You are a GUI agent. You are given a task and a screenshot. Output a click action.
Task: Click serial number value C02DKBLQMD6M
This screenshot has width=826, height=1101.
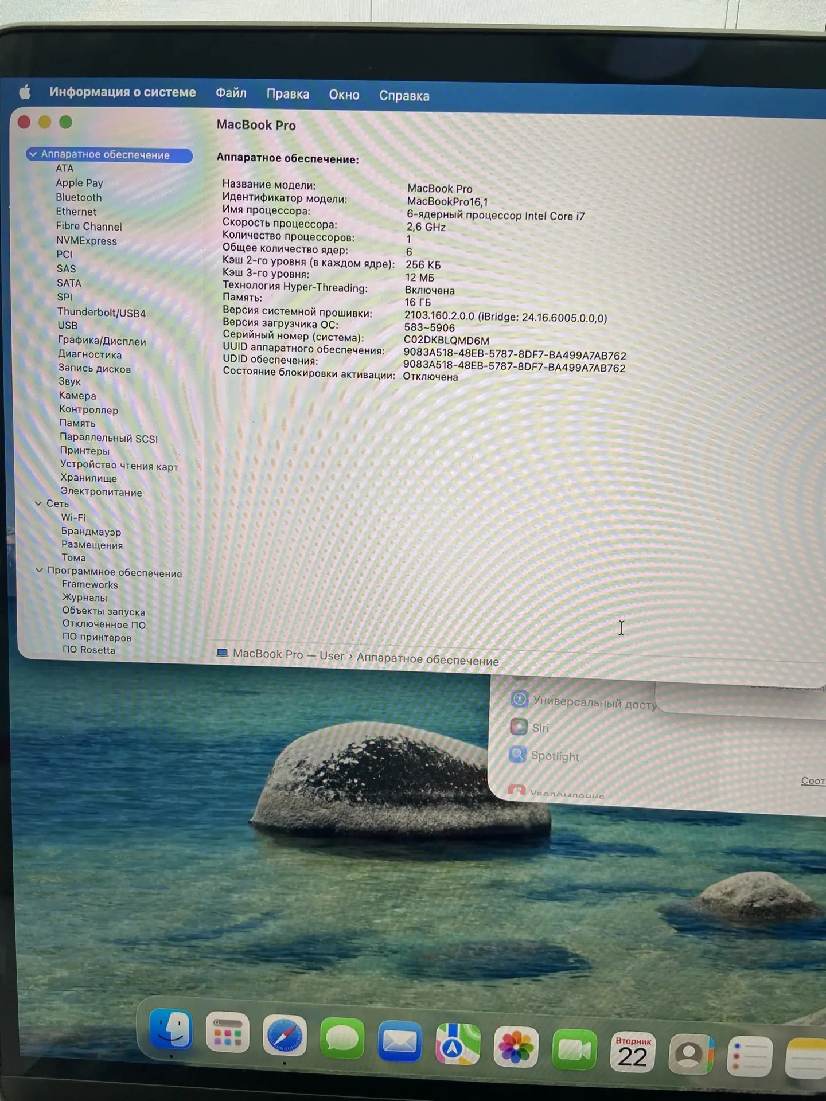pyautogui.click(x=446, y=340)
